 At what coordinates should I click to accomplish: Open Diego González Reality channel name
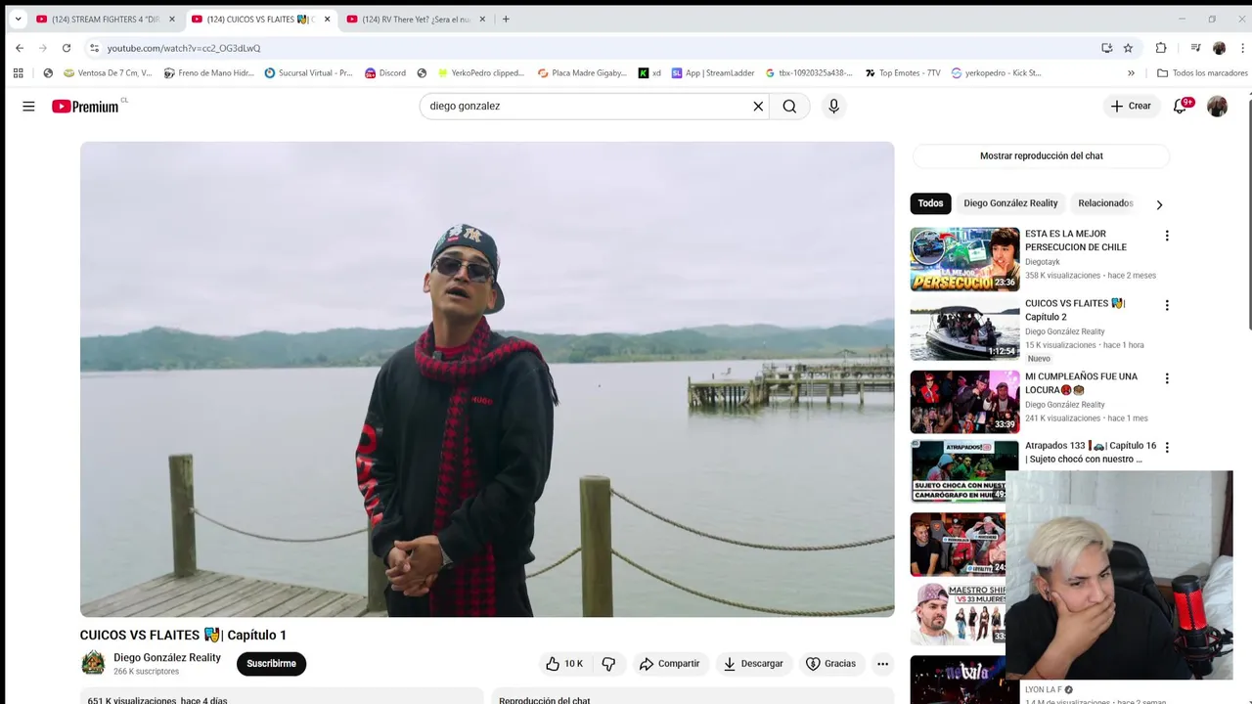click(167, 657)
